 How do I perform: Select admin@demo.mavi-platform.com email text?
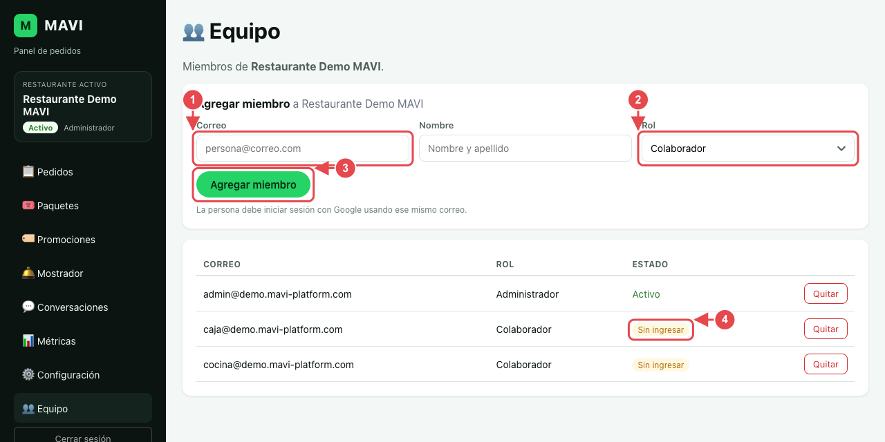point(277,294)
